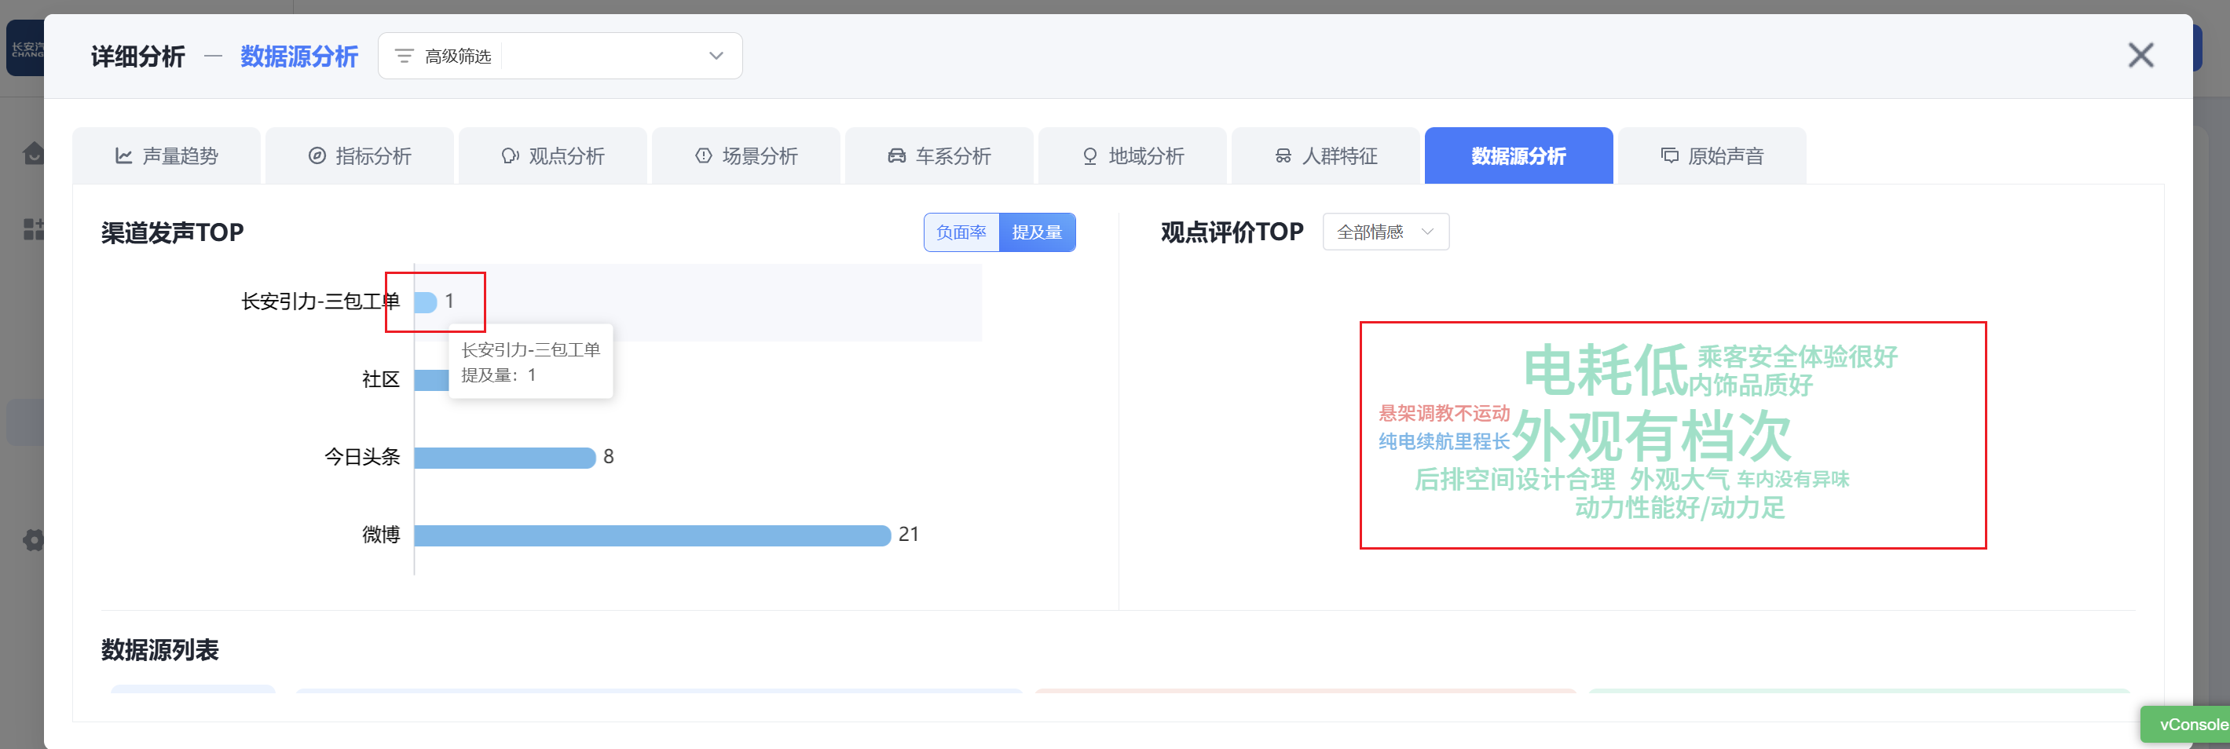Viewport: 2230px width, 749px height.
Task: Toggle chart to 负面率
Action: [x=961, y=232]
